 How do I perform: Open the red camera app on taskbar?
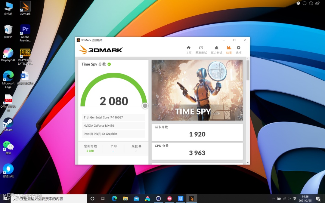coord(169,198)
